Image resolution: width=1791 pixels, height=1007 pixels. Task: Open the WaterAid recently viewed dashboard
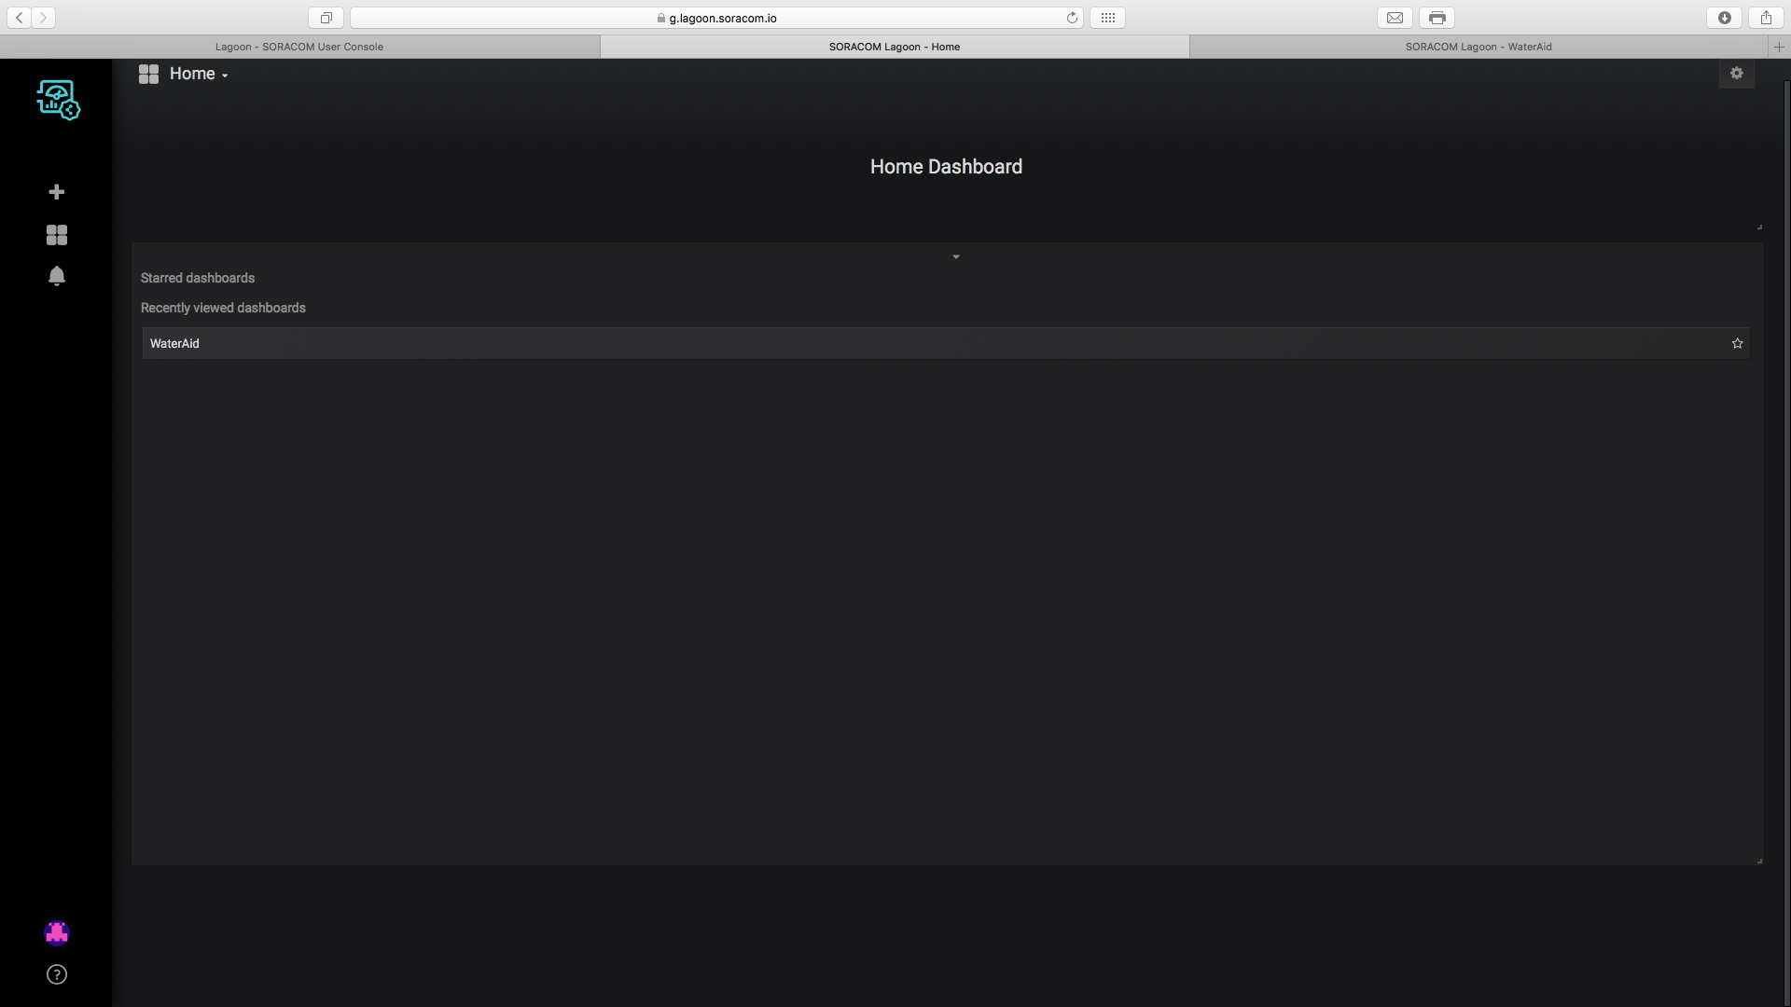tap(174, 343)
